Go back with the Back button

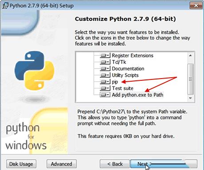coord(115,164)
